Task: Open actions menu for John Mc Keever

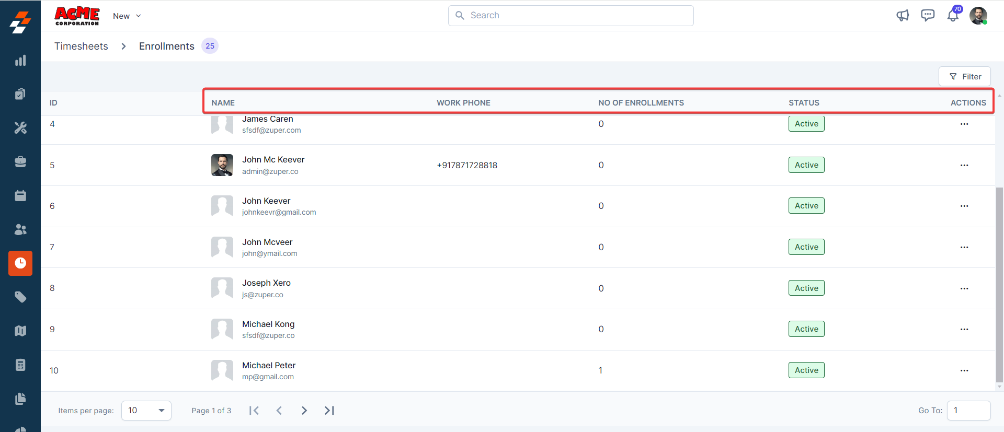Action: pos(964,165)
